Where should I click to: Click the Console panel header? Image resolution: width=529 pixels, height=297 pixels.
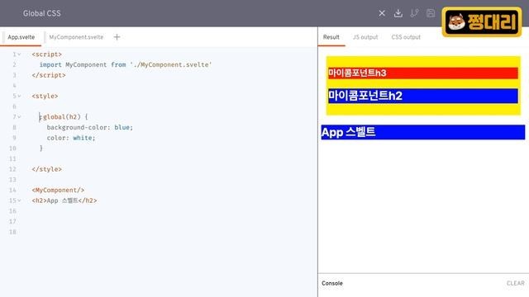[332, 283]
